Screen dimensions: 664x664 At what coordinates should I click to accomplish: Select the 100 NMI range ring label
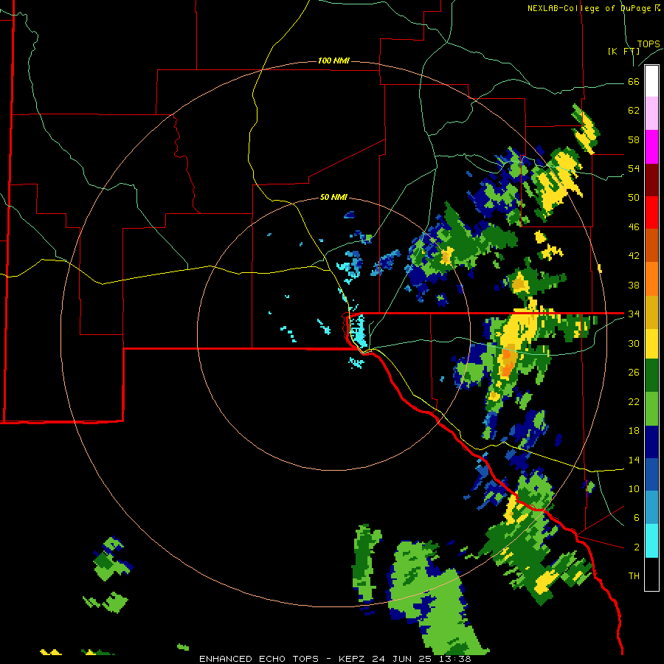coord(333,61)
